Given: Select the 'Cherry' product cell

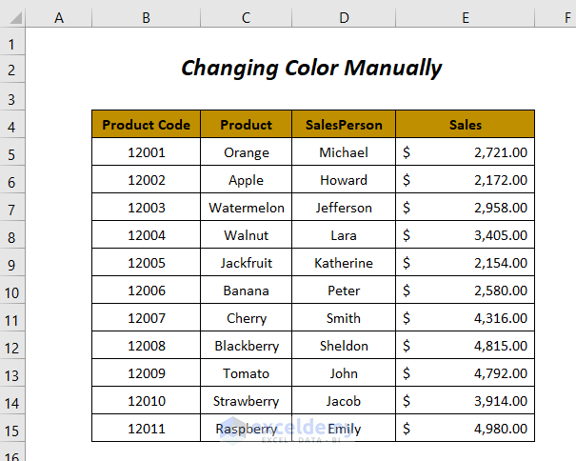Looking at the screenshot, I should tap(247, 317).
